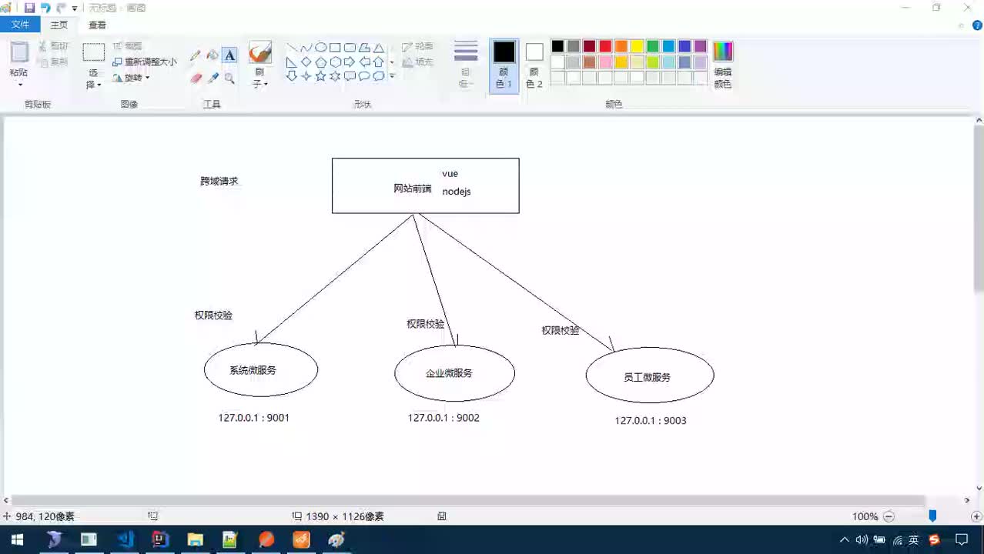
Task: Pick the Triangle shape
Action: pos(379,48)
